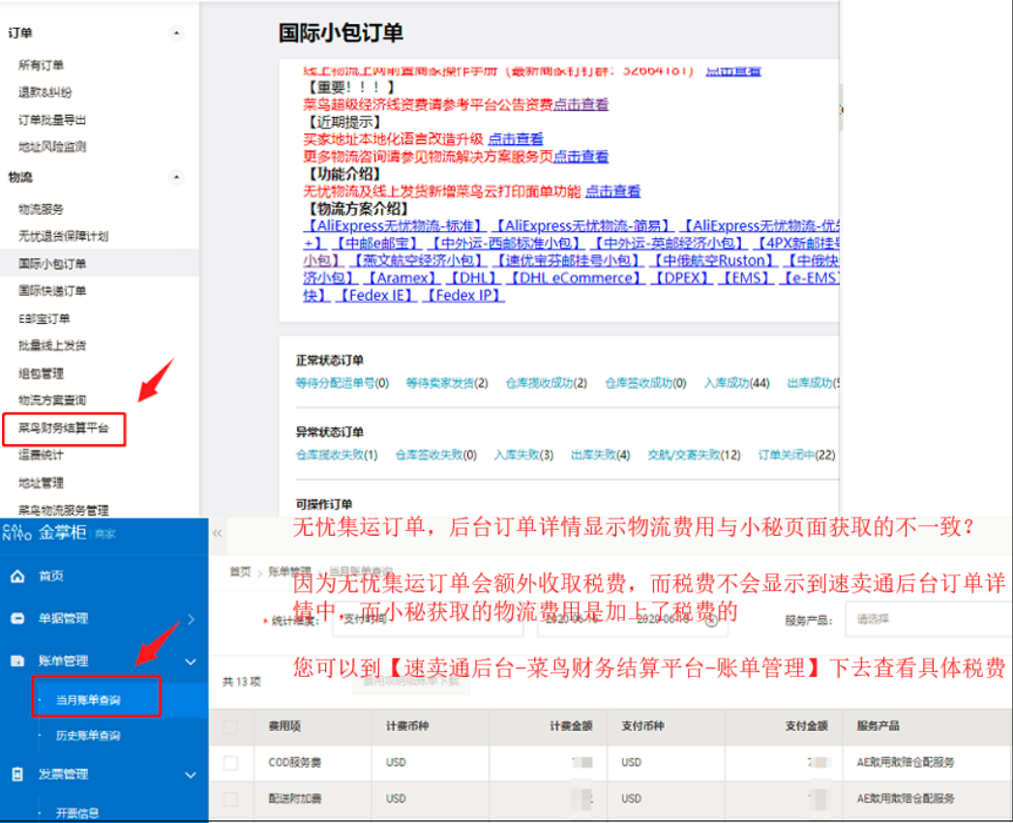Open 地址管理 item
This screenshot has width=1013, height=823.
click(x=41, y=484)
